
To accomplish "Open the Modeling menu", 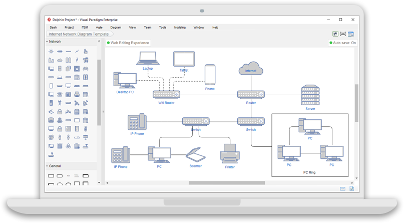I will tap(180, 28).
